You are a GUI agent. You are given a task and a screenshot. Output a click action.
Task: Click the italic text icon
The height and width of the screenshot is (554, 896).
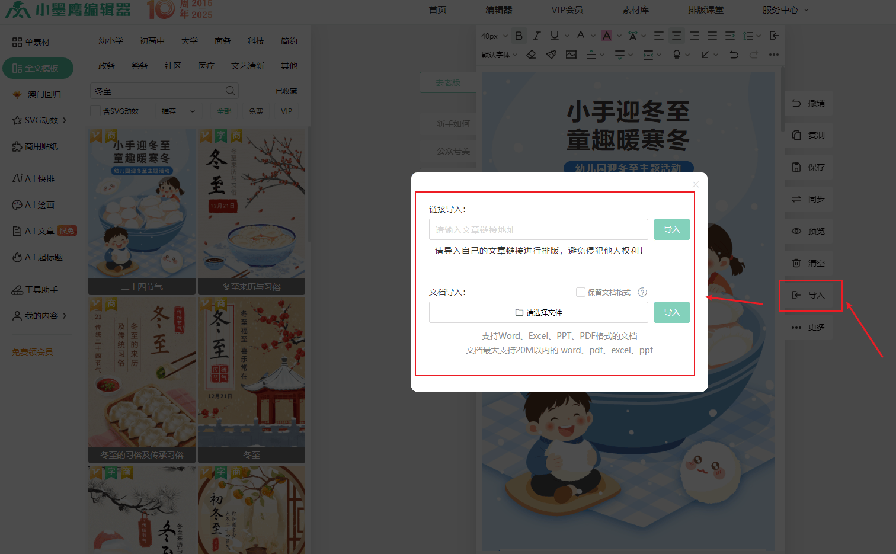(x=537, y=36)
